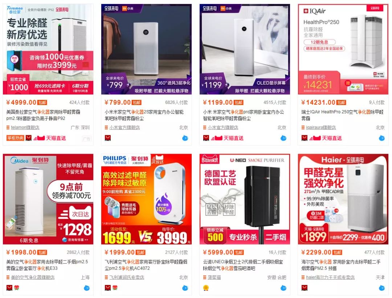
Task: Open the U-NEO smoke purifier product image
Action: pos(245,199)
